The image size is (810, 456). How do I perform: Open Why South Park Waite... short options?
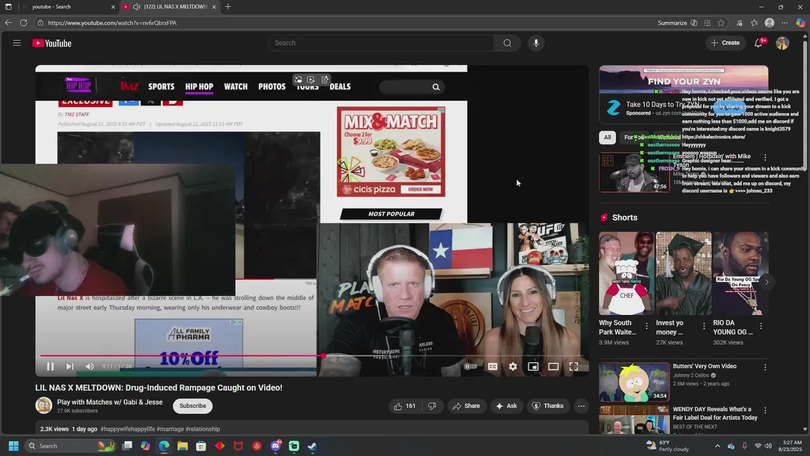click(x=647, y=326)
